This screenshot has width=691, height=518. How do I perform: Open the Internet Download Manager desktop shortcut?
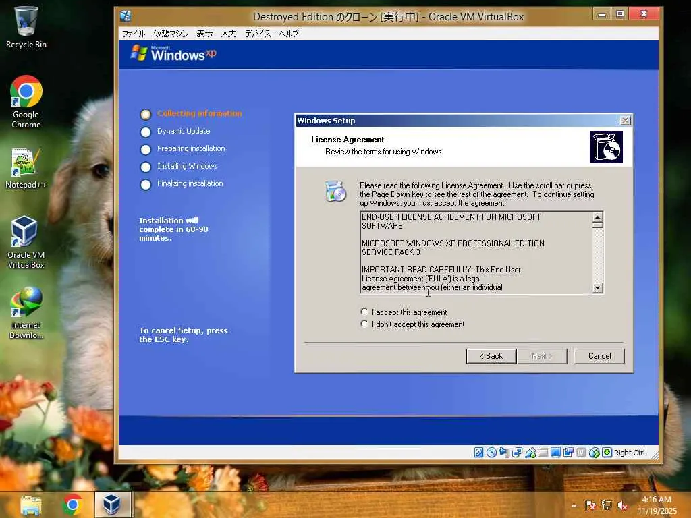26,313
